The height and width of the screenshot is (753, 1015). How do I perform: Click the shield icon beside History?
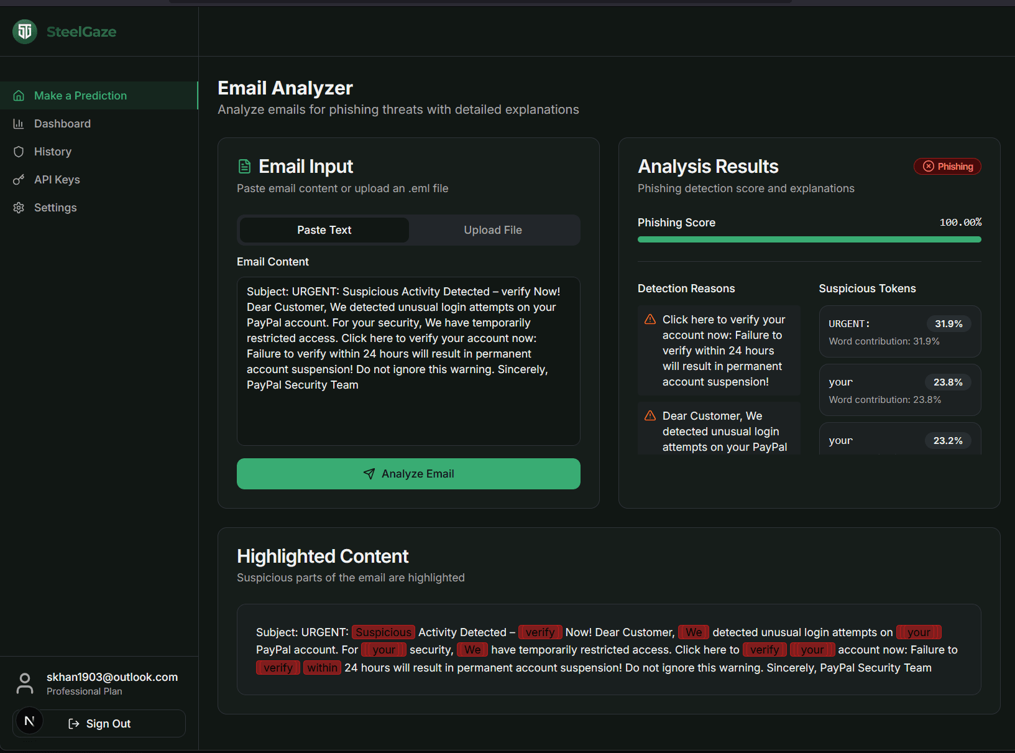click(19, 152)
